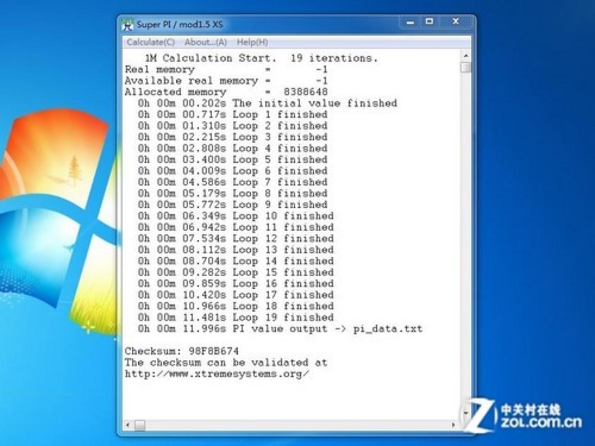The image size is (595, 446).
Task: Click the horizontal scrollbar thumb
Action: (139, 425)
